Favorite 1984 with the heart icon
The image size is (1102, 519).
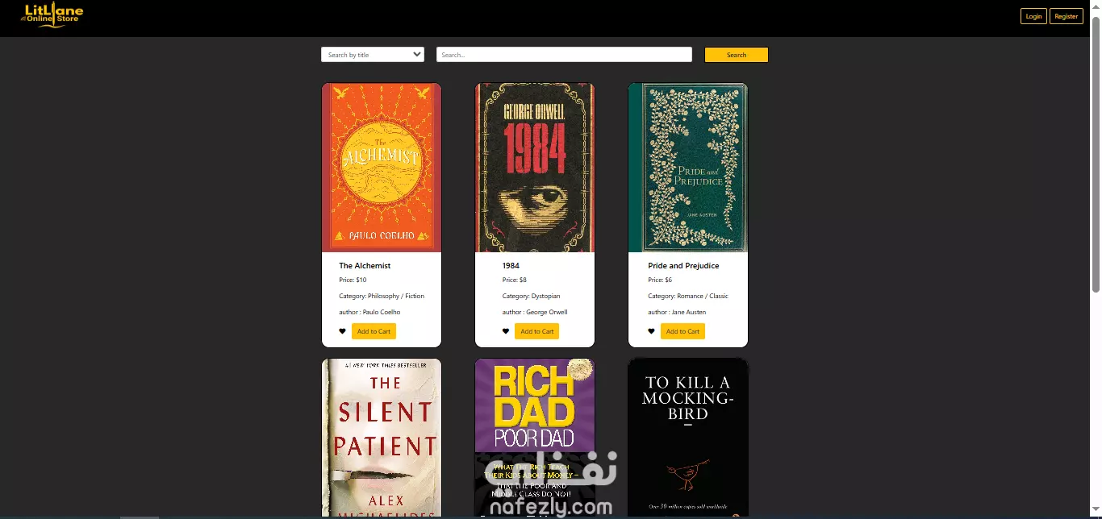506,331
